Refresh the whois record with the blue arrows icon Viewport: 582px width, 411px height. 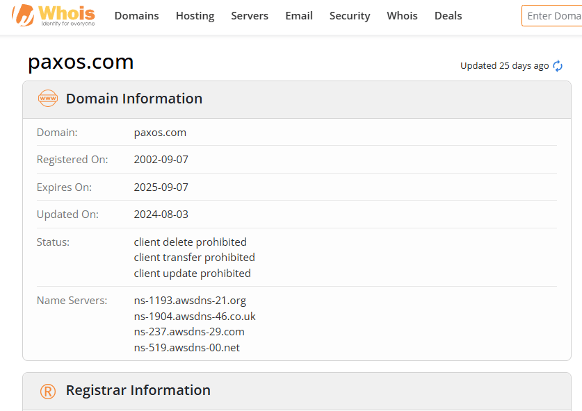(558, 66)
